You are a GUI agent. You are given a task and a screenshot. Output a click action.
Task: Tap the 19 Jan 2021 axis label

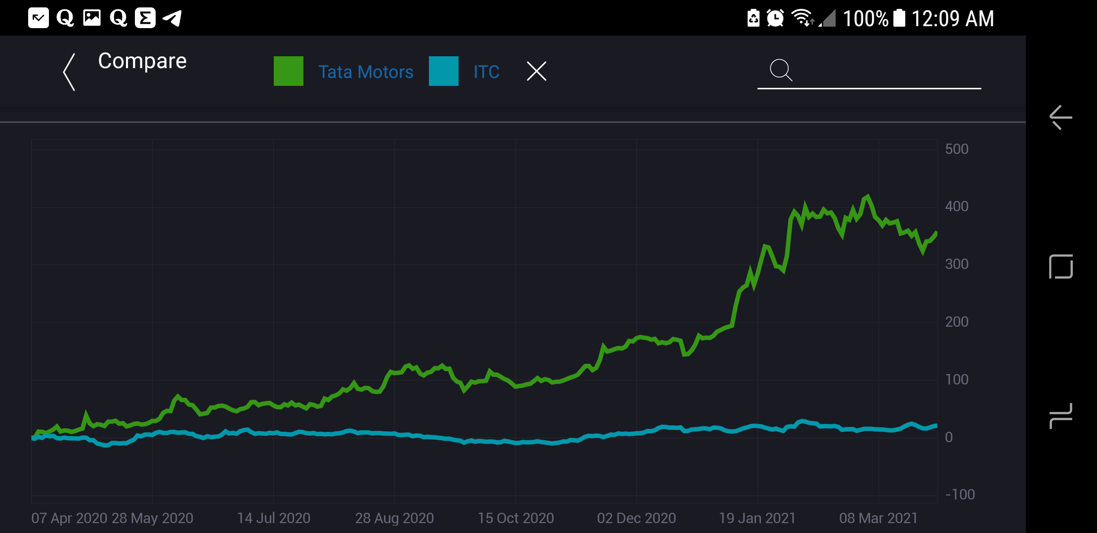click(x=757, y=518)
